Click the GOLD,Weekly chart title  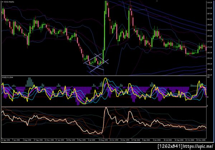click(x=9, y=2)
